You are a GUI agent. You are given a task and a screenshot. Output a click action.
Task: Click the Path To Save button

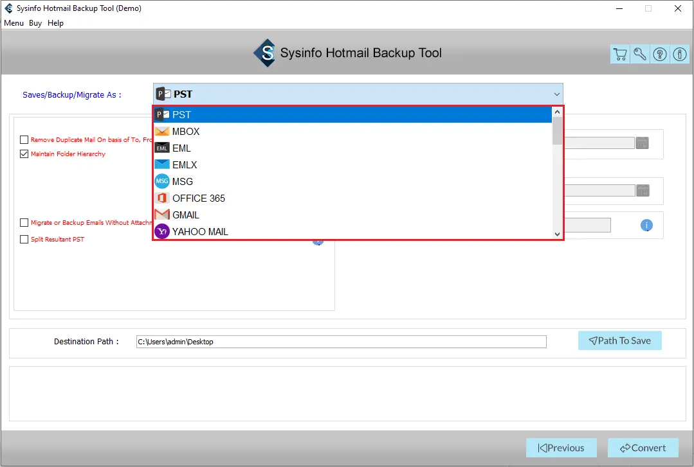pyautogui.click(x=619, y=340)
